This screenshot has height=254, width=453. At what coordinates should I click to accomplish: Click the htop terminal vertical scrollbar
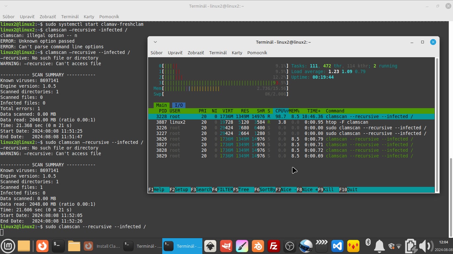tap(437, 124)
